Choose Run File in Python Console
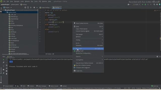This screenshot has height=90, width=161. point(88,65)
